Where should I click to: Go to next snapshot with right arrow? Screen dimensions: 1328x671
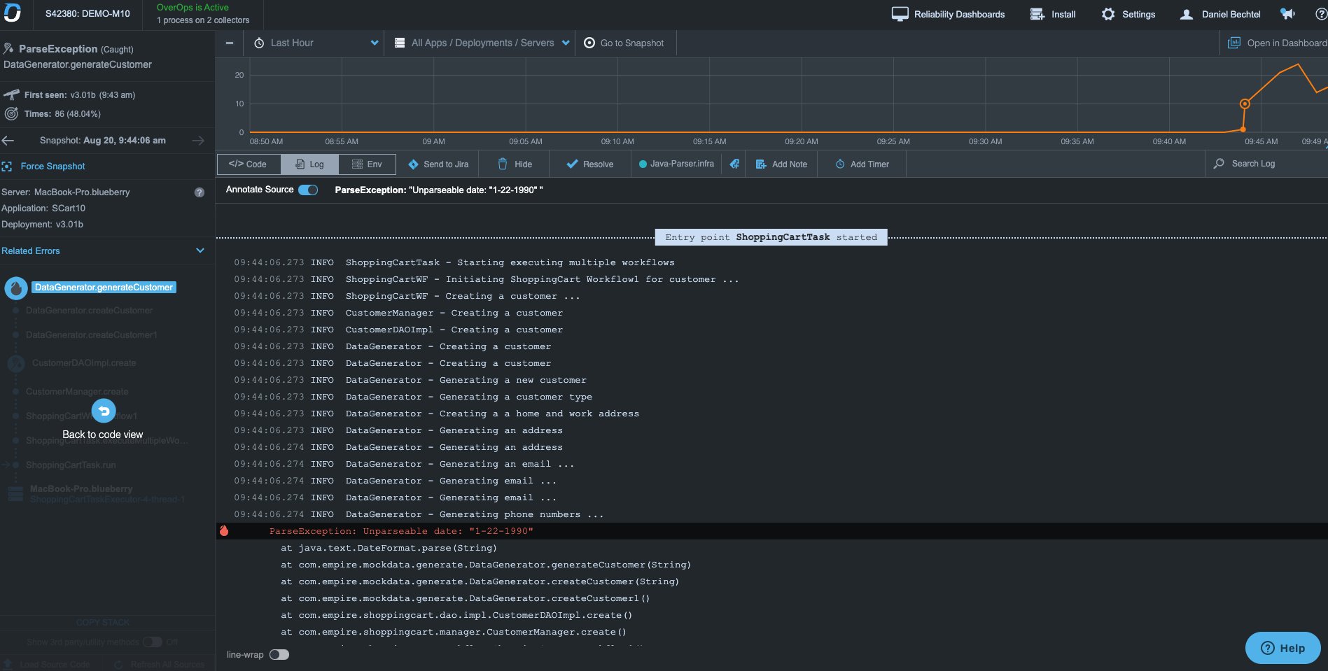[x=198, y=141]
